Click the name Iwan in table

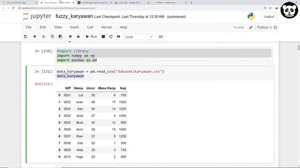click(79, 102)
